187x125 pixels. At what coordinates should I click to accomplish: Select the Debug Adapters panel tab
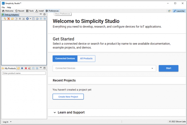(10, 15)
